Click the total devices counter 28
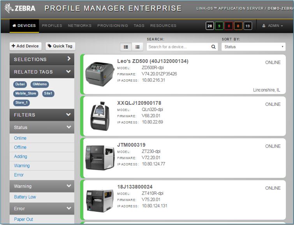This screenshot has height=225, width=294. [209, 26]
